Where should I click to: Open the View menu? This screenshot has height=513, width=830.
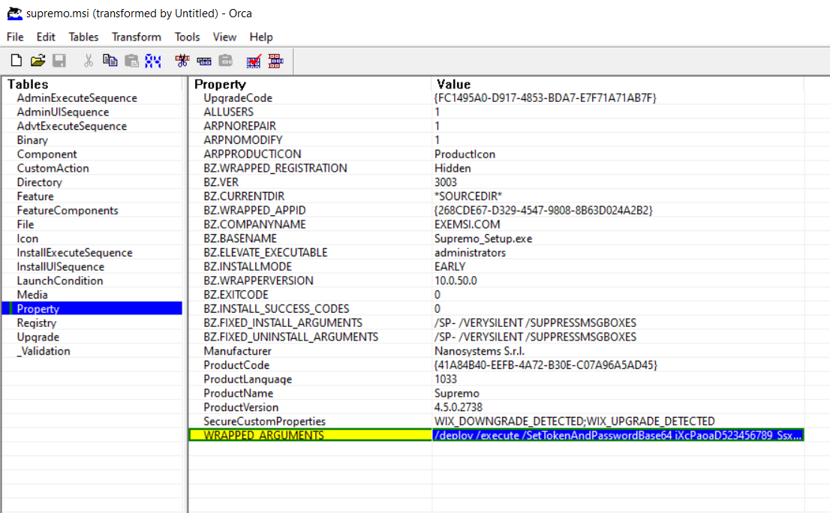click(224, 37)
